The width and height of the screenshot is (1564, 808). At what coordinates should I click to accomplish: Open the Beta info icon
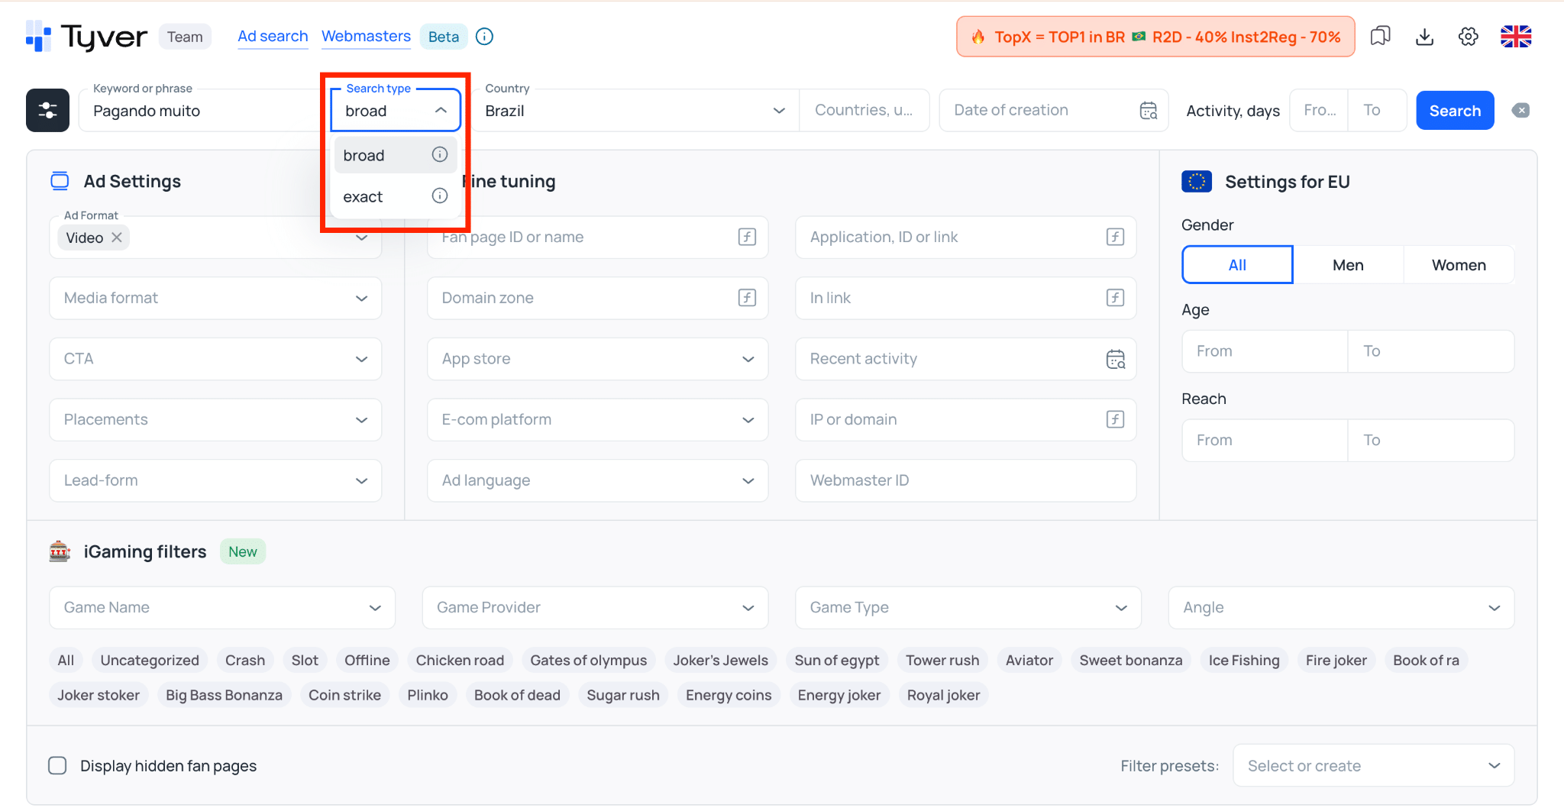click(x=484, y=37)
